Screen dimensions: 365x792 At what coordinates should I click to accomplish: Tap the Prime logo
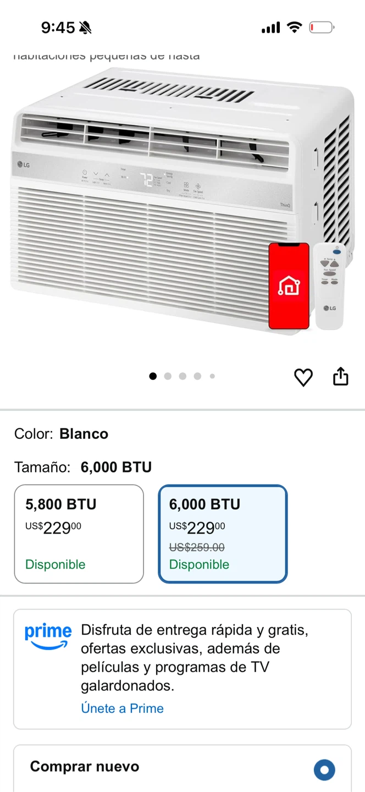[48, 637]
